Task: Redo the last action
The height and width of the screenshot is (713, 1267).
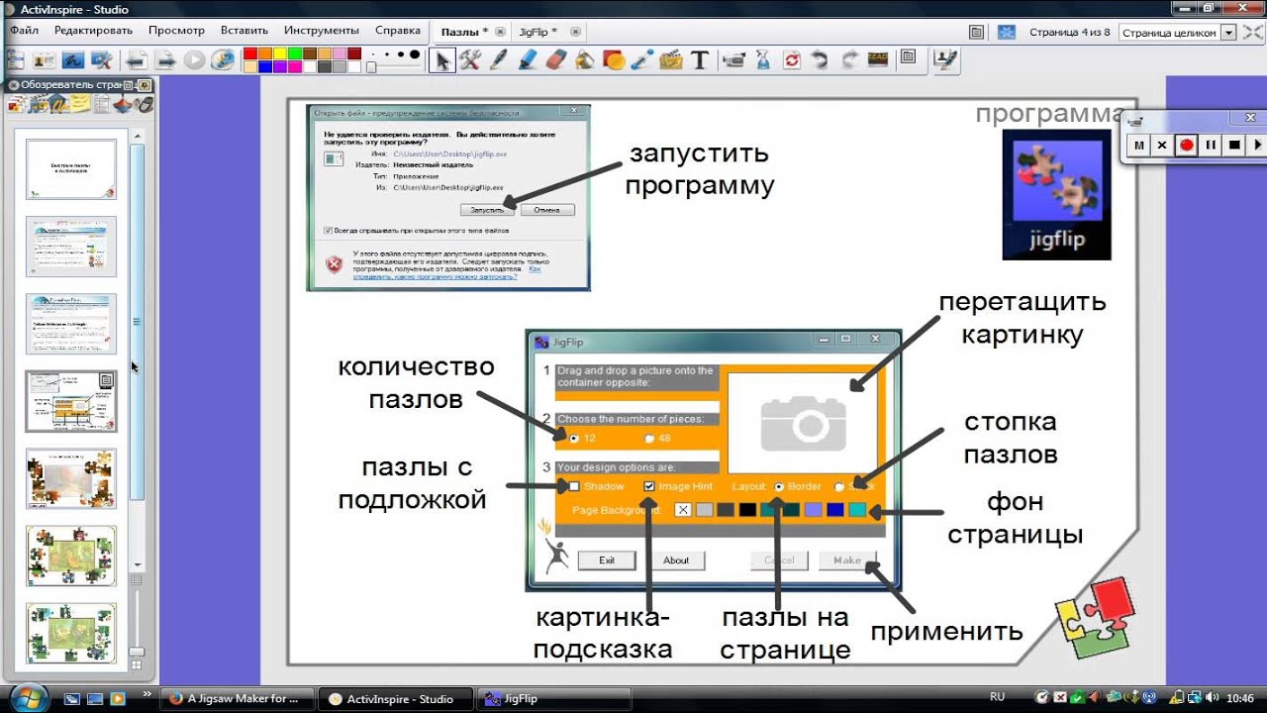Action: (848, 60)
